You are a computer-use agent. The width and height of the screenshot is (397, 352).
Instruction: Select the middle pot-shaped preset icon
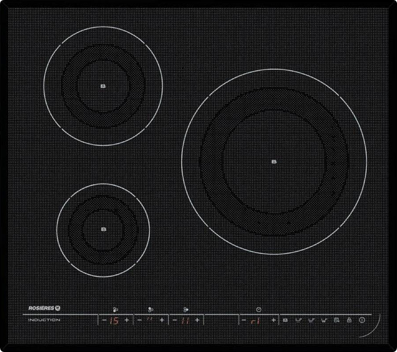(311, 320)
